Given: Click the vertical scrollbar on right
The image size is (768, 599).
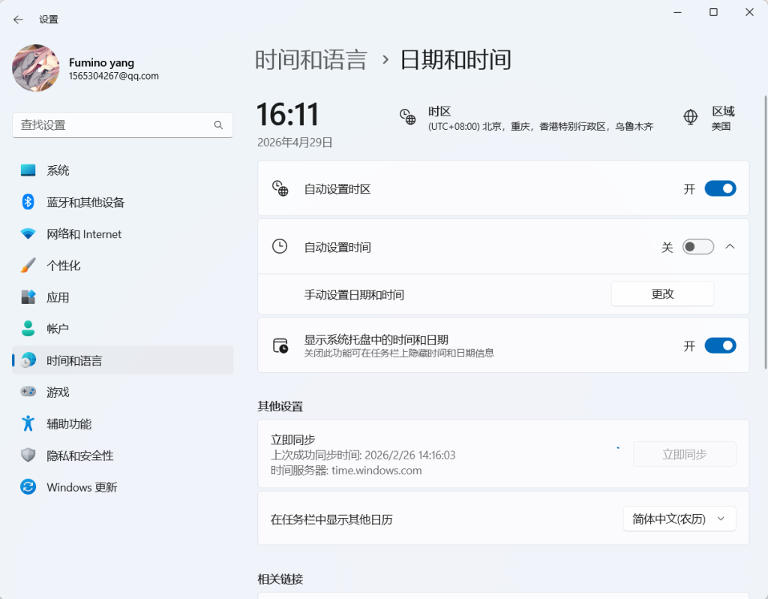Looking at the screenshot, I should point(766,233).
